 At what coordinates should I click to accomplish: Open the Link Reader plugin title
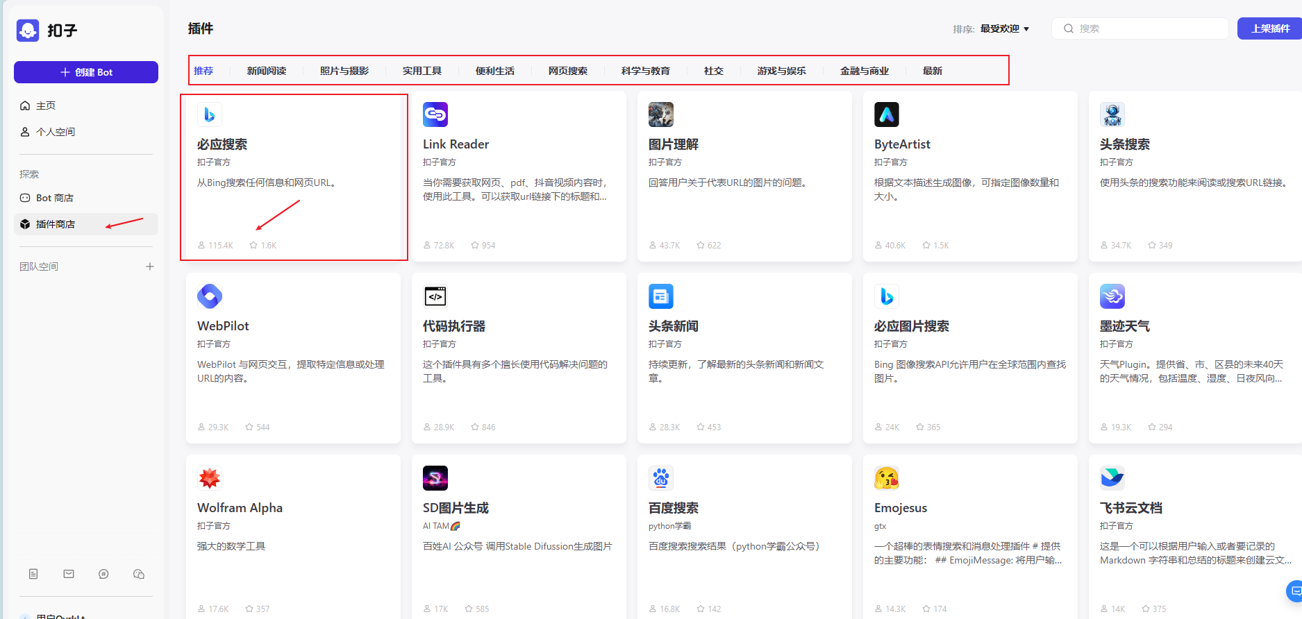click(x=456, y=144)
